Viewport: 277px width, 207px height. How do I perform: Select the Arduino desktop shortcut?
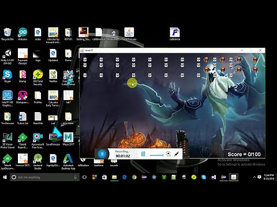tap(23, 34)
